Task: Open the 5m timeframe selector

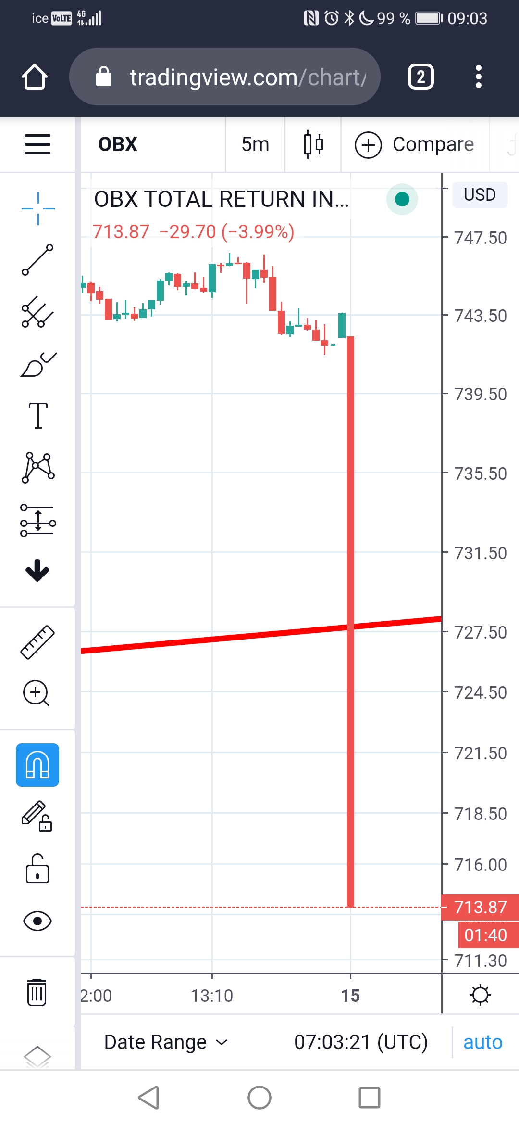Action: click(x=255, y=144)
